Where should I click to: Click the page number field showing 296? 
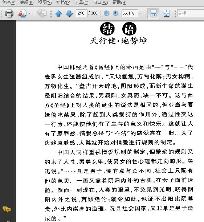82,13
